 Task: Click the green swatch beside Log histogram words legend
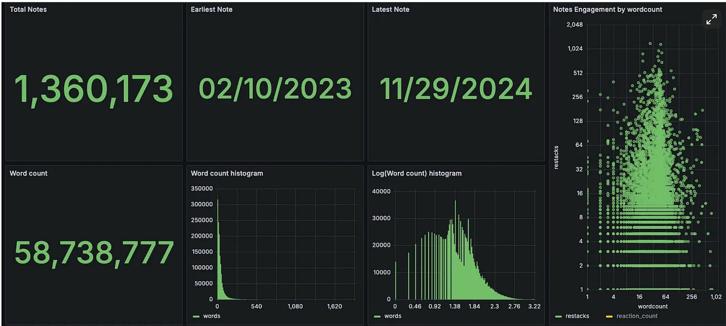[376, 316]
